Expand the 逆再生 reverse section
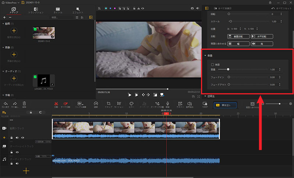This screenshot has width=294, height=178. (205, 96)
